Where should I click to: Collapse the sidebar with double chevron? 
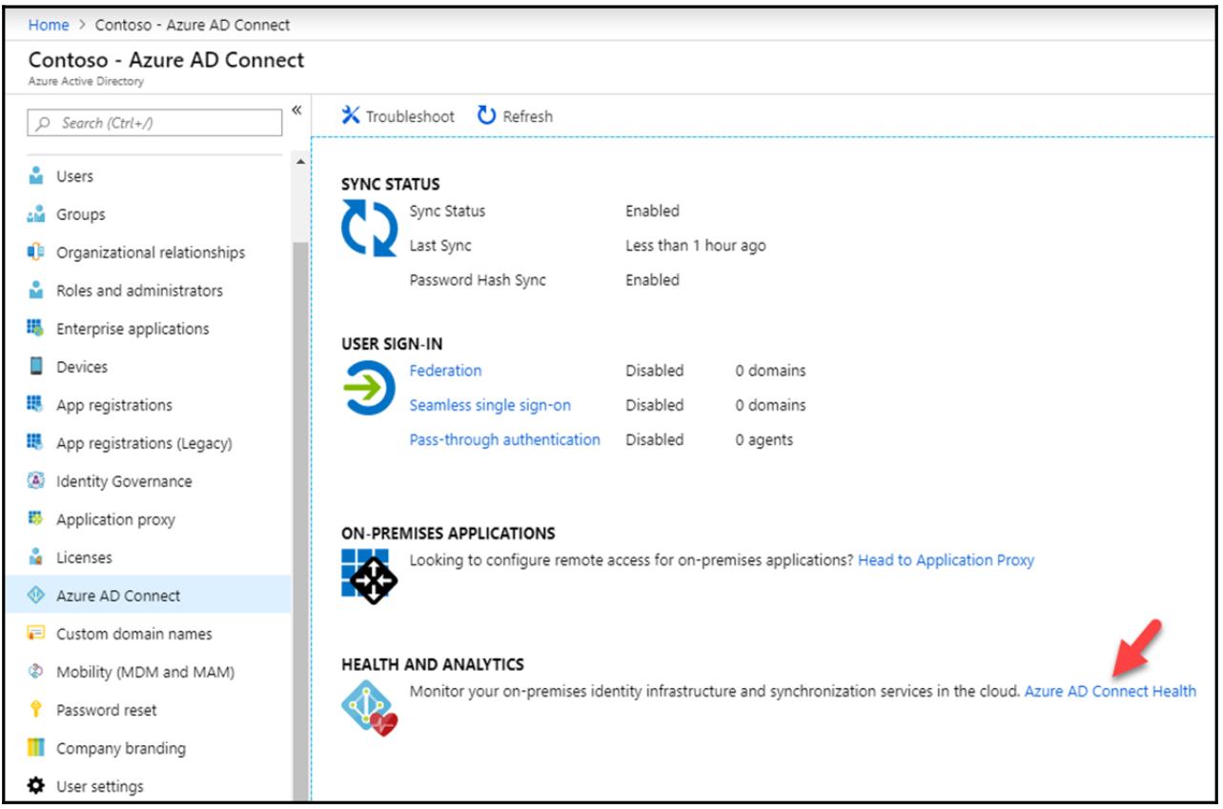[x=296, y=110]
